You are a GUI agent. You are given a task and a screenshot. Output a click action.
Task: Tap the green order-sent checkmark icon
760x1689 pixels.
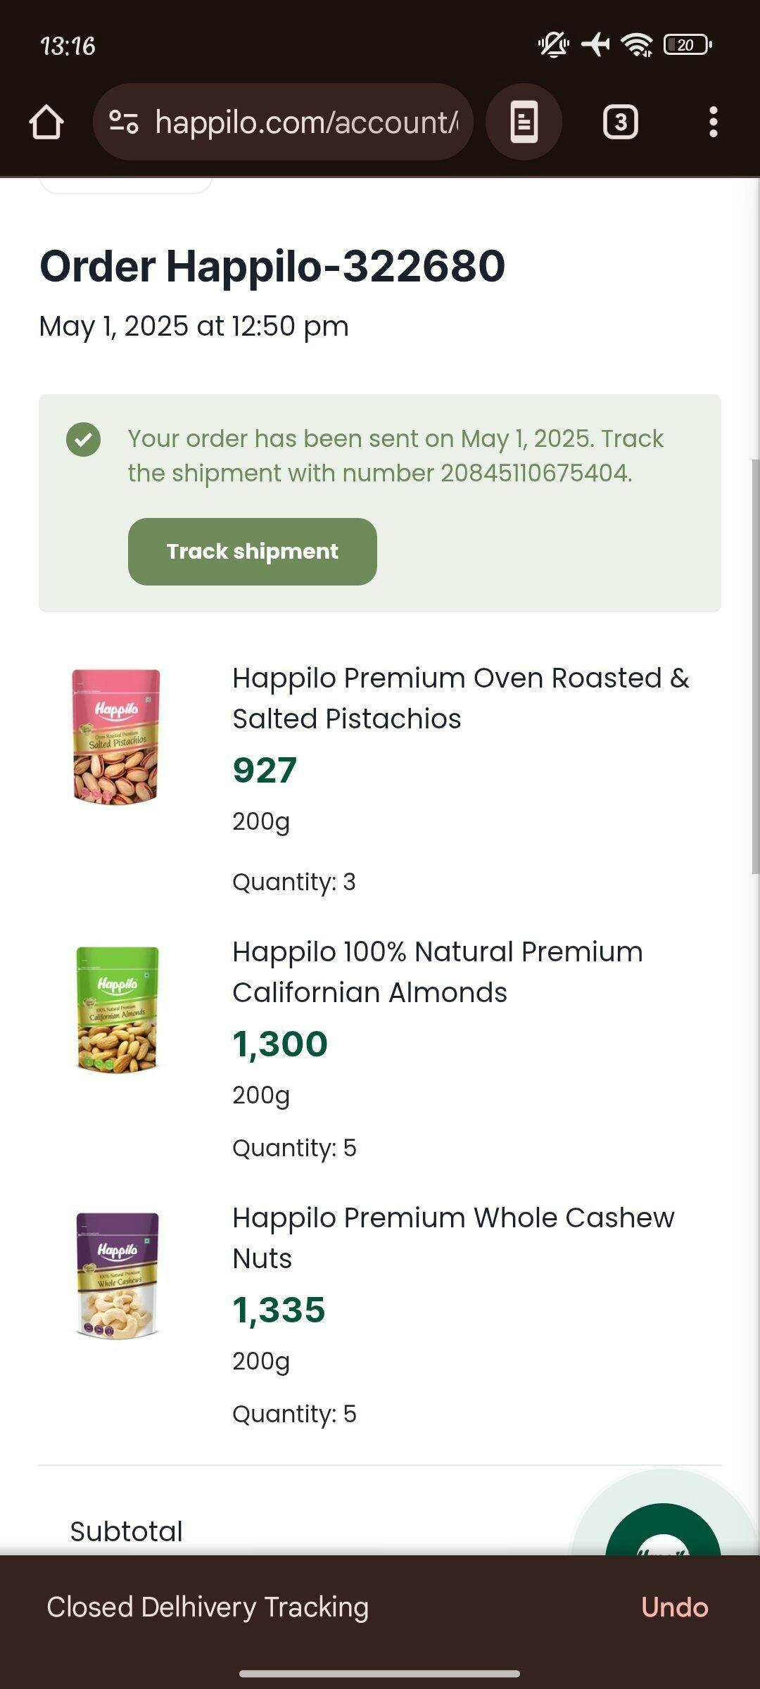click(x=84, y=440)
